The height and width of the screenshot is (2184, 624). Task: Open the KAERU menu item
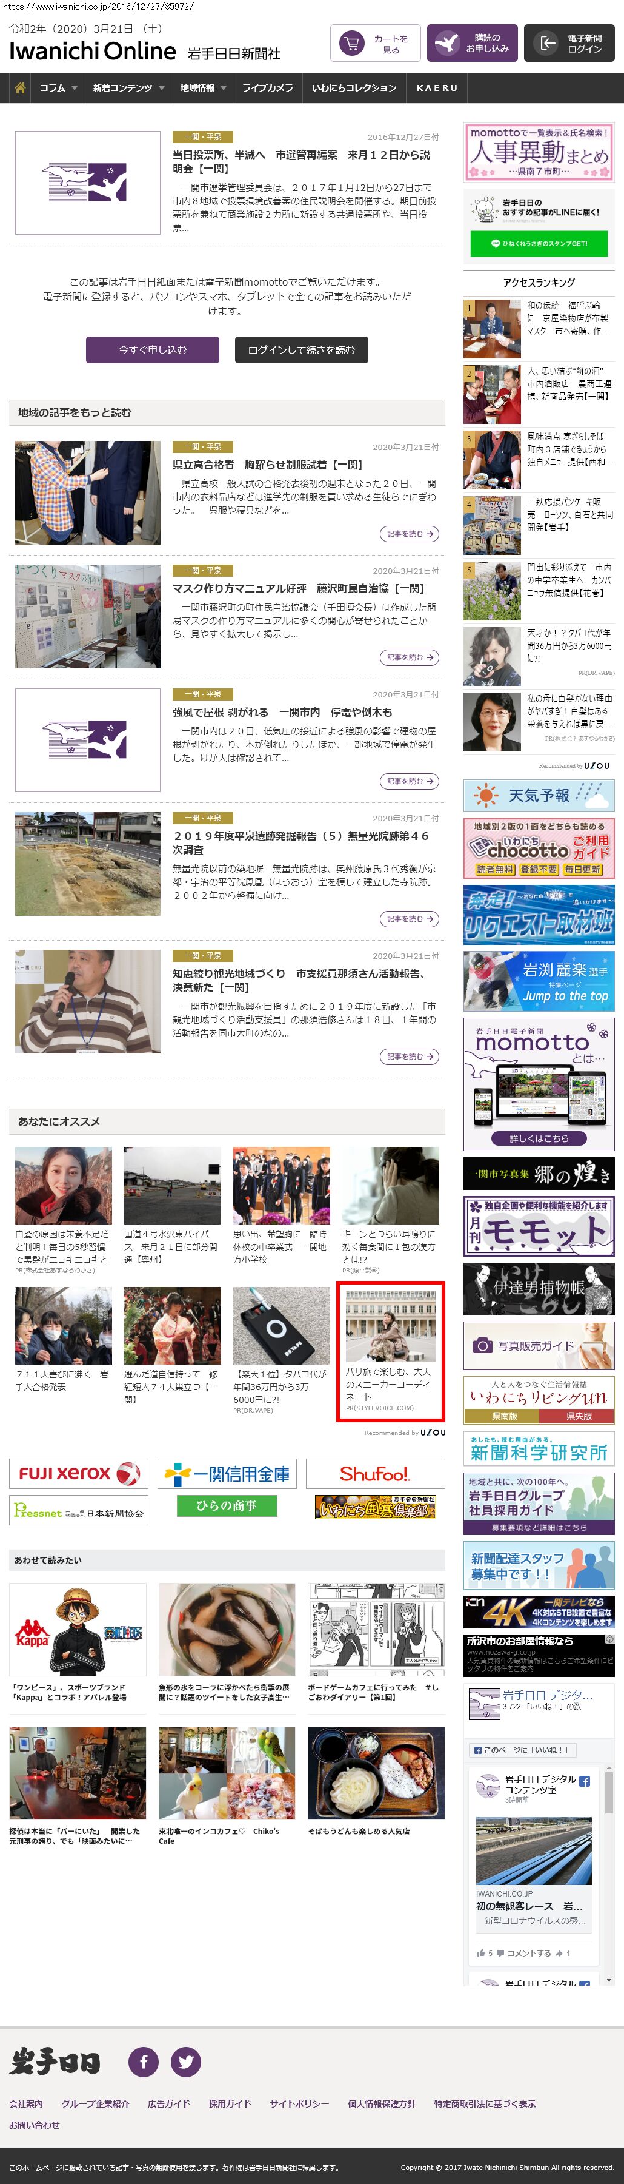pyautogui.click(x=437, y=87)
